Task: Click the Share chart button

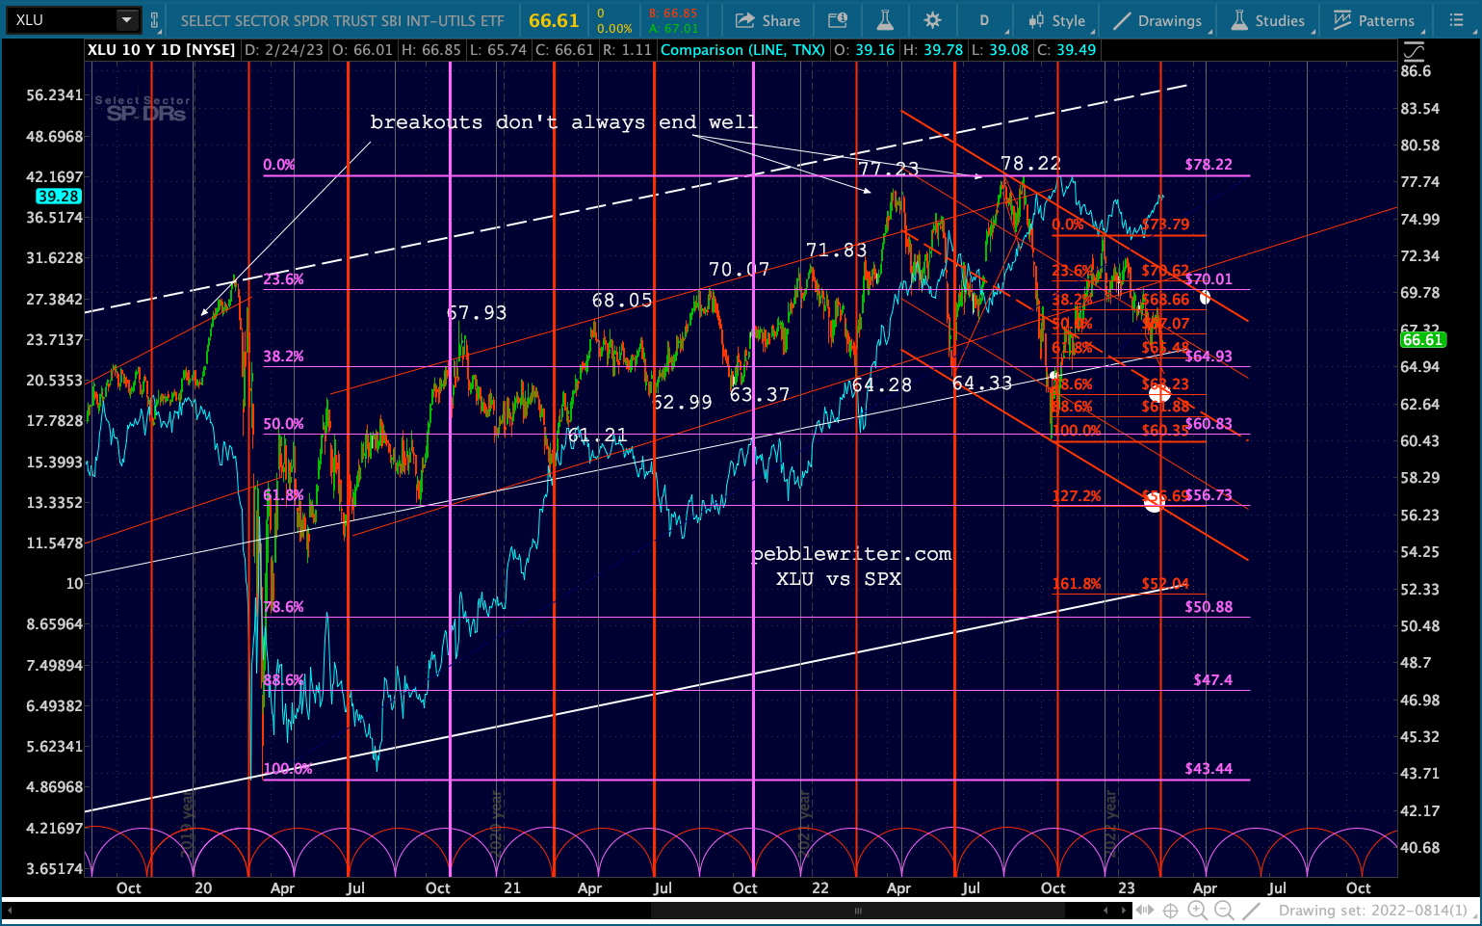Action: [x=767, y=20]
